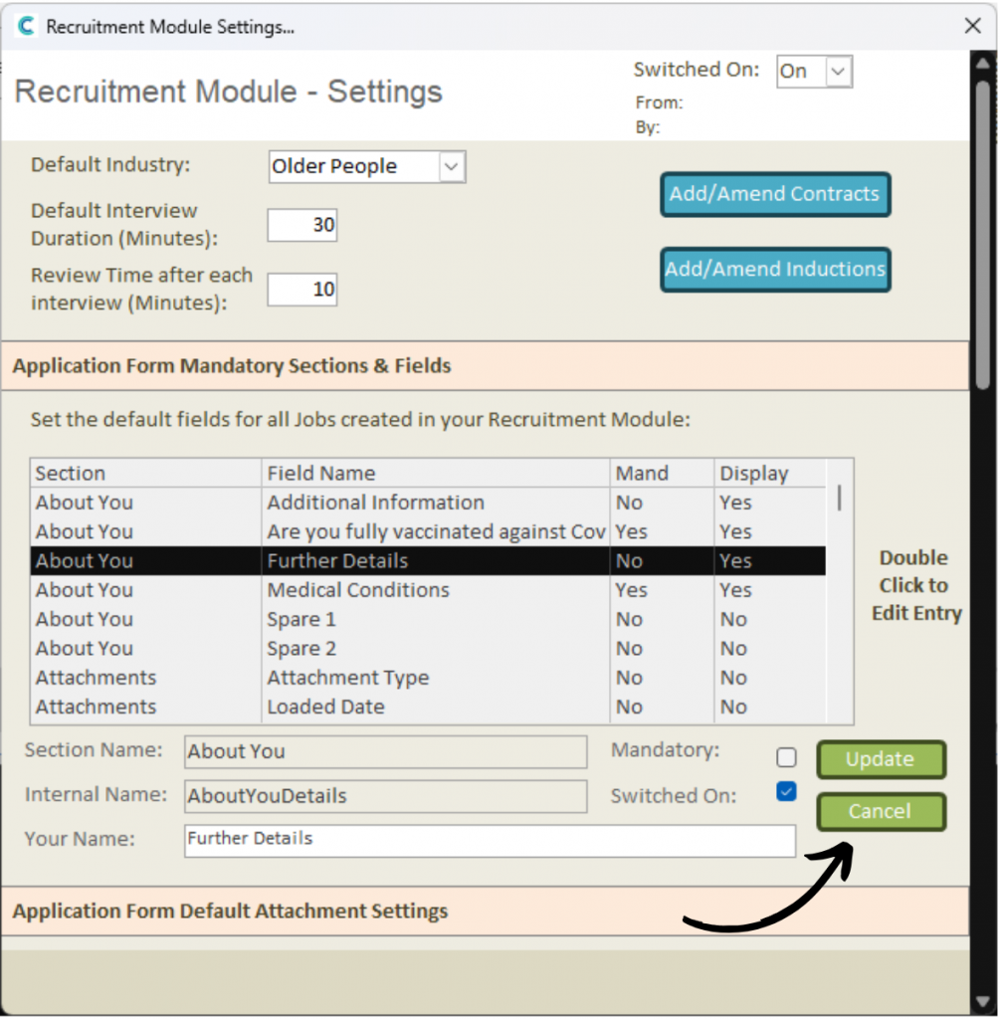The image size is (1000, 1019).
Task: Click the Application Form Mandatory Sections & Fields header
Action: tap(485, 366)
